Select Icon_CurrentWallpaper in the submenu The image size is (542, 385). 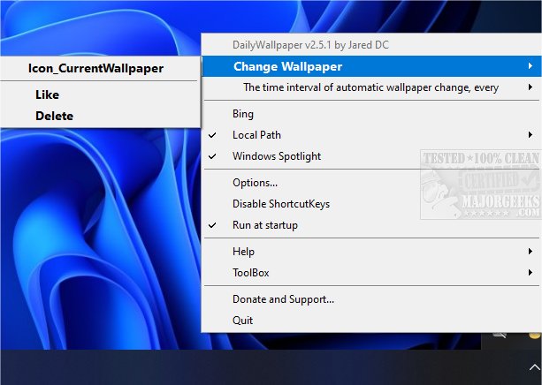100,68
